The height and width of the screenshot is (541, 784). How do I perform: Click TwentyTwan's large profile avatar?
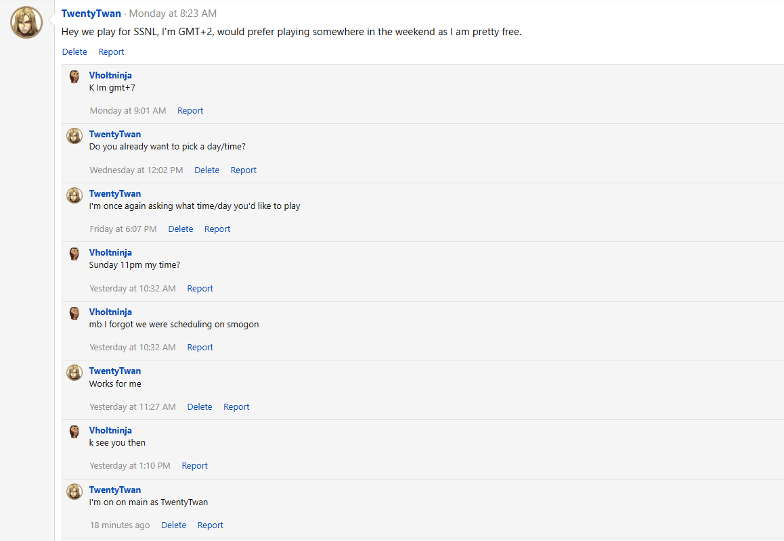[26, 22]
